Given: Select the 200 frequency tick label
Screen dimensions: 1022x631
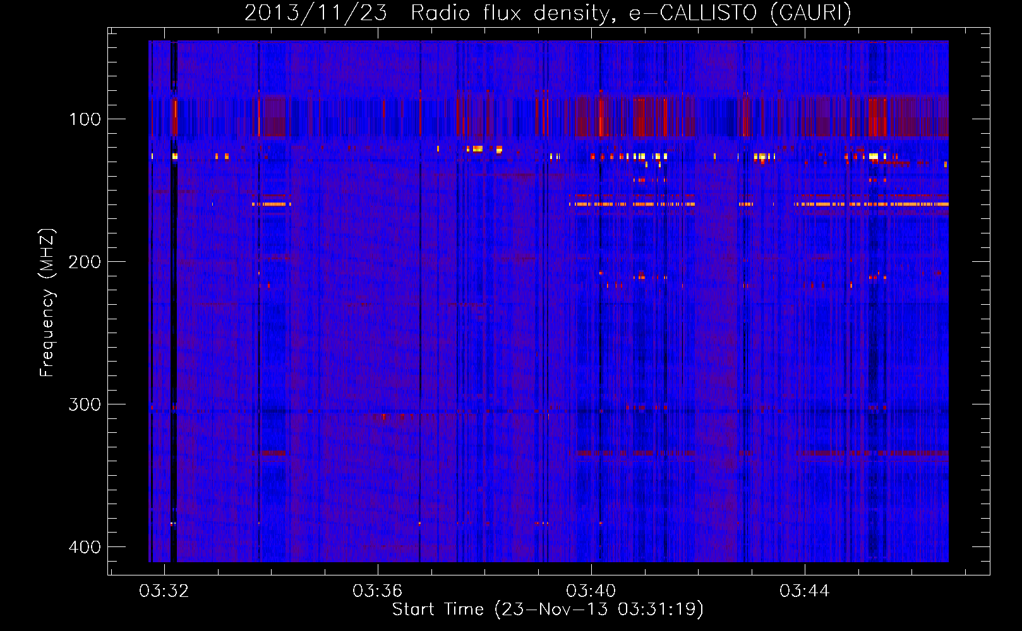Looking at the screenshot, I should (85, 262).
